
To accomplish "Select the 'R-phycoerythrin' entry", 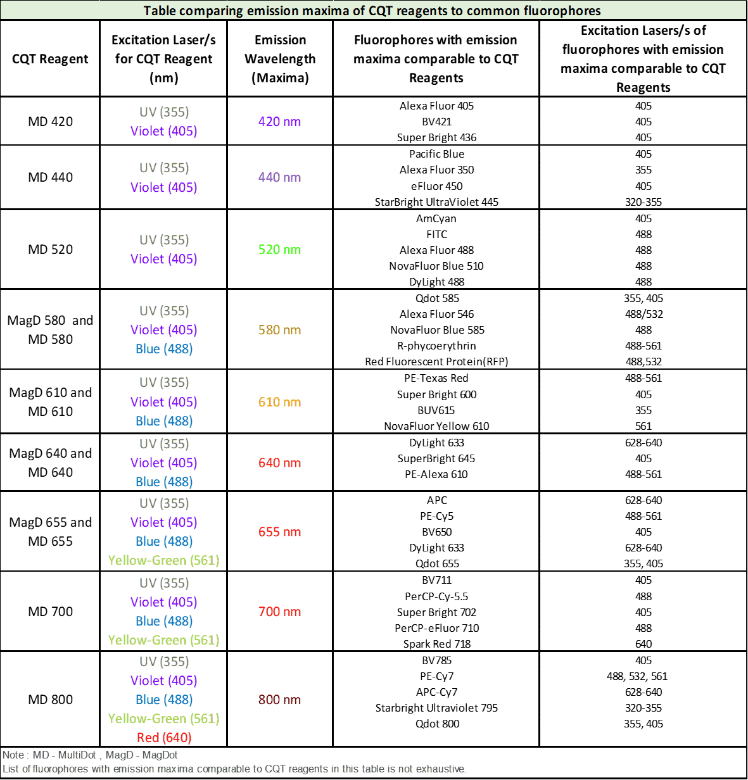I will click(x=436, y=346).
